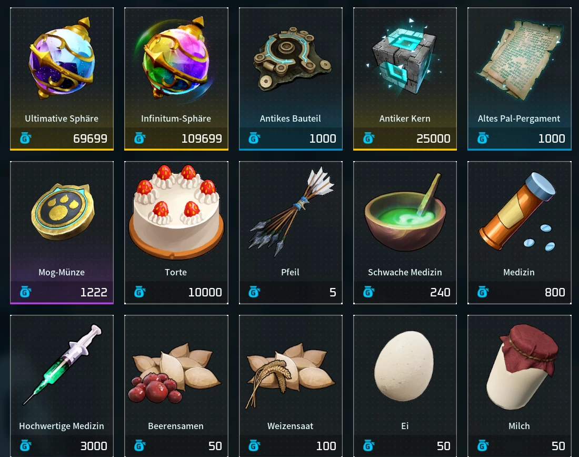Click the Weizensaat wheat seed item

click(x=290, y=374)
